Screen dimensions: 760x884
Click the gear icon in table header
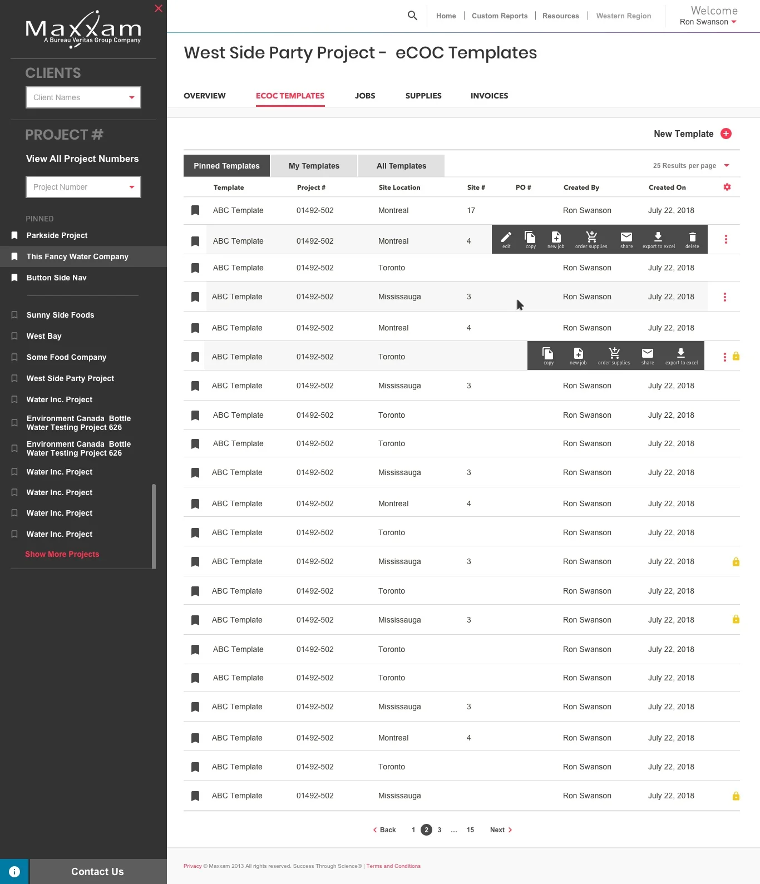coord(727,187)
